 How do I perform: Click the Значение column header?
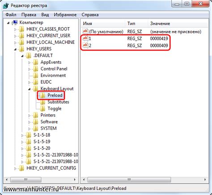point(178,24)
